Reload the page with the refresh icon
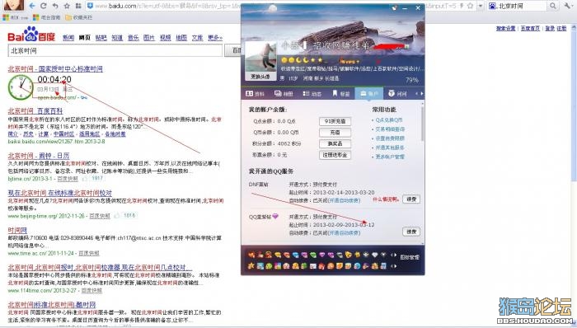Viewport: 577px width, 328px height. (x=44, y=6)
